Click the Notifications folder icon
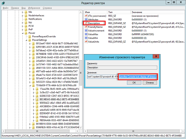186x139 pixels. click(26, 19)
